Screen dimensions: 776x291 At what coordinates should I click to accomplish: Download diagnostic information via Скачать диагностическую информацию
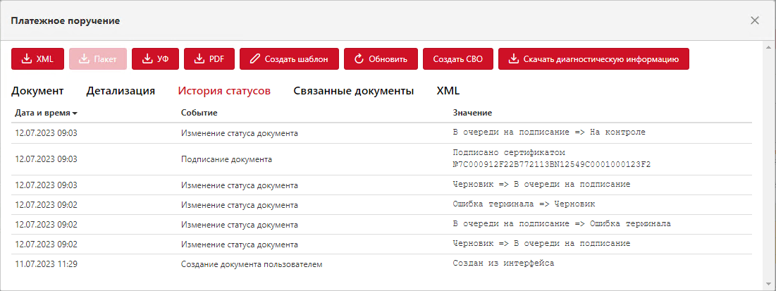tap(593, 59)
